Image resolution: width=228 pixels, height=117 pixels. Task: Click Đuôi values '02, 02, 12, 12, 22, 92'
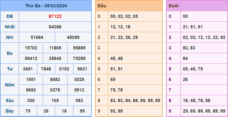pos(204,38)
